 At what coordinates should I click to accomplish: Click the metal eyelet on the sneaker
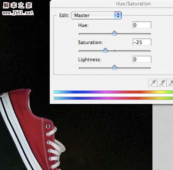pos(48,127)
